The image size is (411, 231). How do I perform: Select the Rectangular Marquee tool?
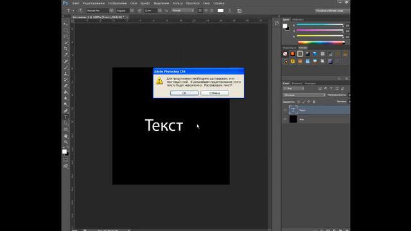click(x=66, y=30)
